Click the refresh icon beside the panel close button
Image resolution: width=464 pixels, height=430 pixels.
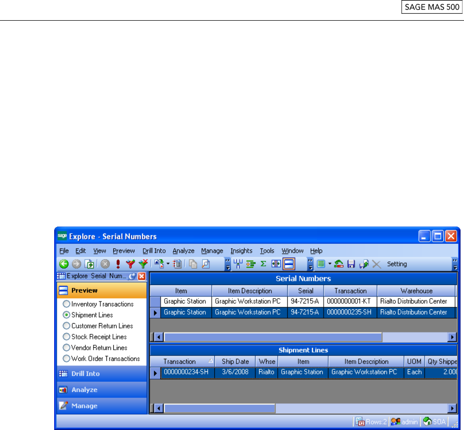tap(133, 276)
